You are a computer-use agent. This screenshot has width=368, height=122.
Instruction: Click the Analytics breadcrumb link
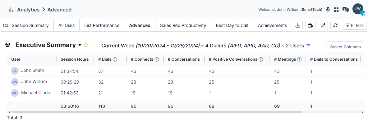click(x=28, y=10)
